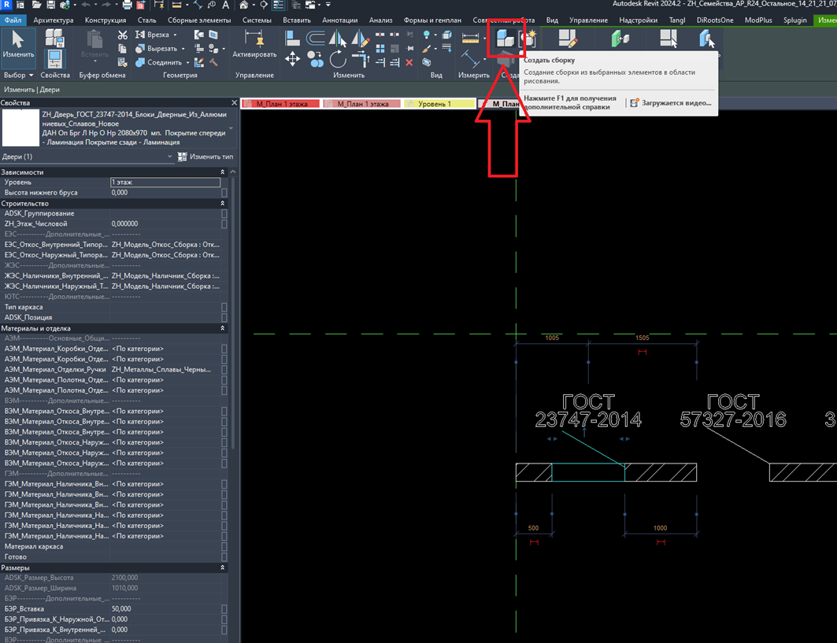
Task: Select the Align tool in the Изменить panel
Action: [292, 38]
